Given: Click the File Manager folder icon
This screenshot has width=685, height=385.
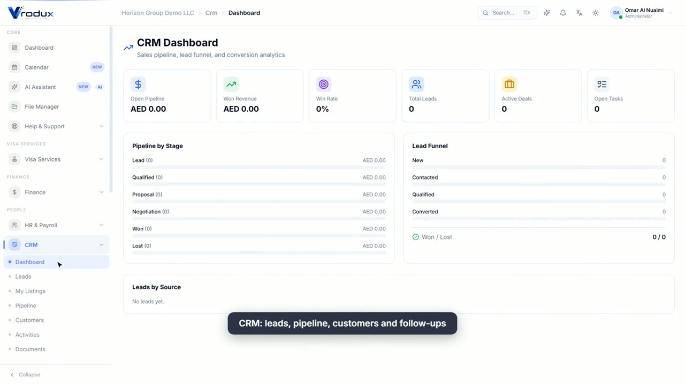Looking at the screenshot, I should [14, 106].
